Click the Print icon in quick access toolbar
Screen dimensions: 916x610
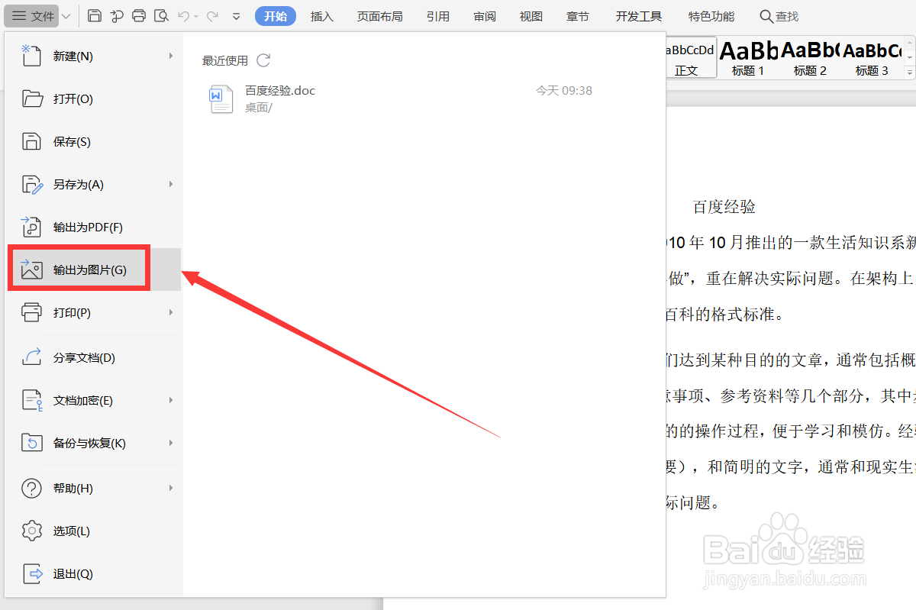(140, 15)
